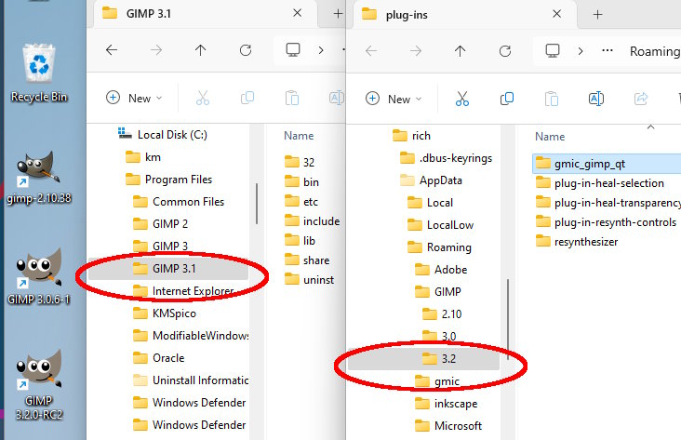Viewport: 681px width, 440px height.
Task: Add a new tab in GIMP 3.1 window
Action: point(338,13)
